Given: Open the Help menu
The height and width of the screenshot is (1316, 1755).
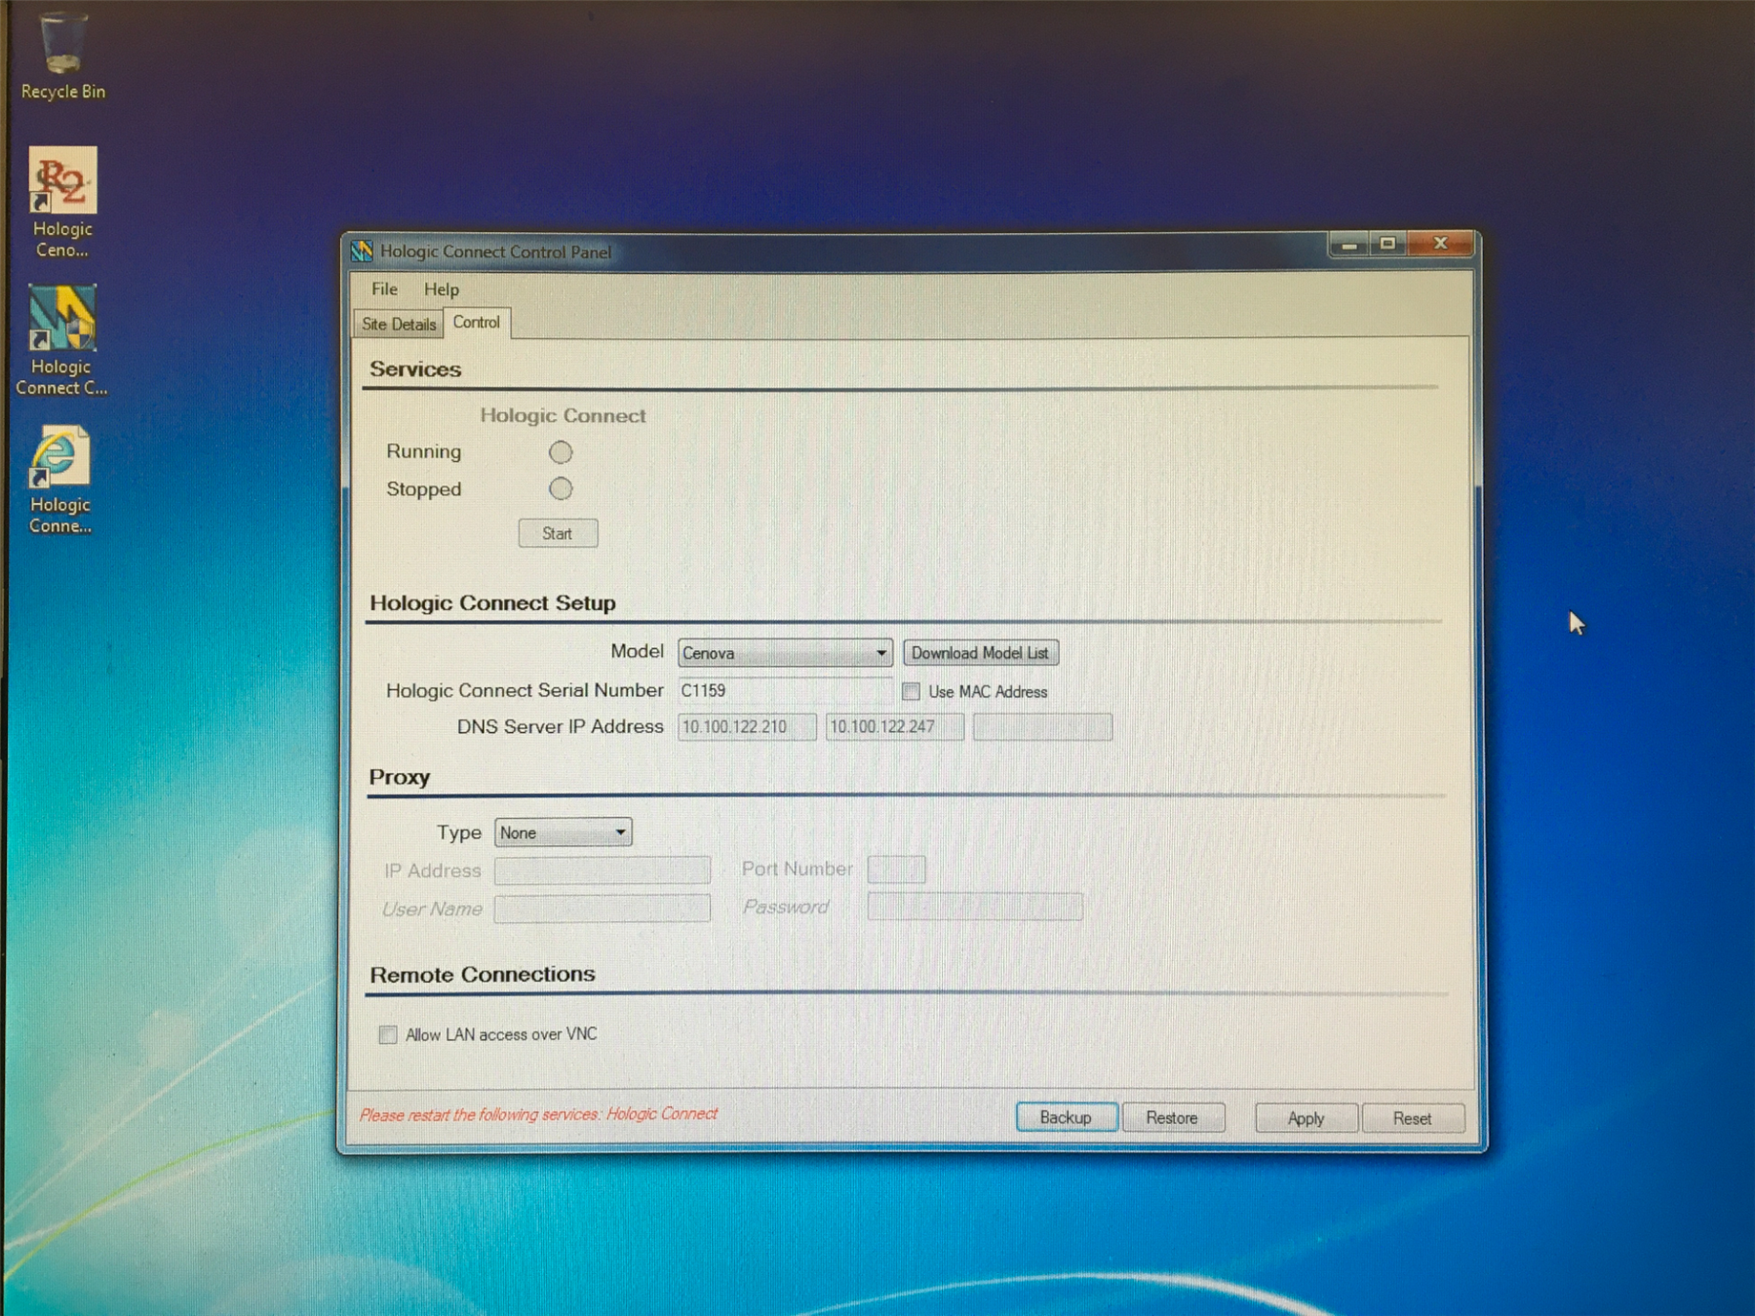Looking at the screenshot, I should coord(441,290).
